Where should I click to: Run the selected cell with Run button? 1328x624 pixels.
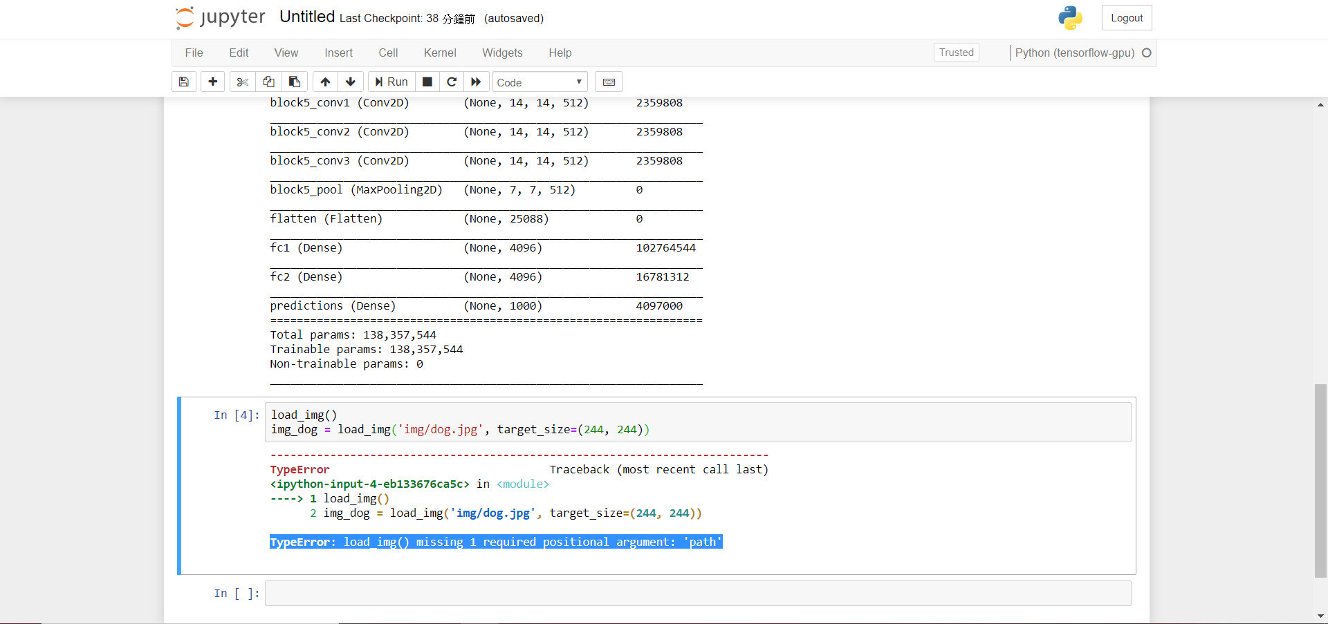point(391,82)
